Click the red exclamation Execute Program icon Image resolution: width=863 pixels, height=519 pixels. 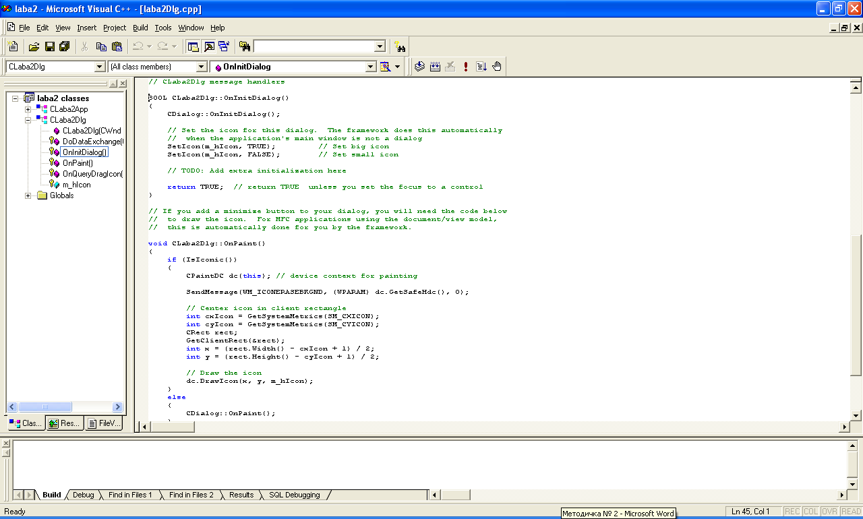click(x=466, y=67)
